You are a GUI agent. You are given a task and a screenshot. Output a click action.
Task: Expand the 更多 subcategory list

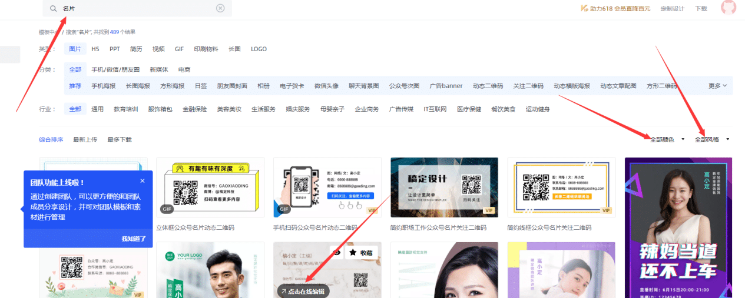click(x=717, y=86)
